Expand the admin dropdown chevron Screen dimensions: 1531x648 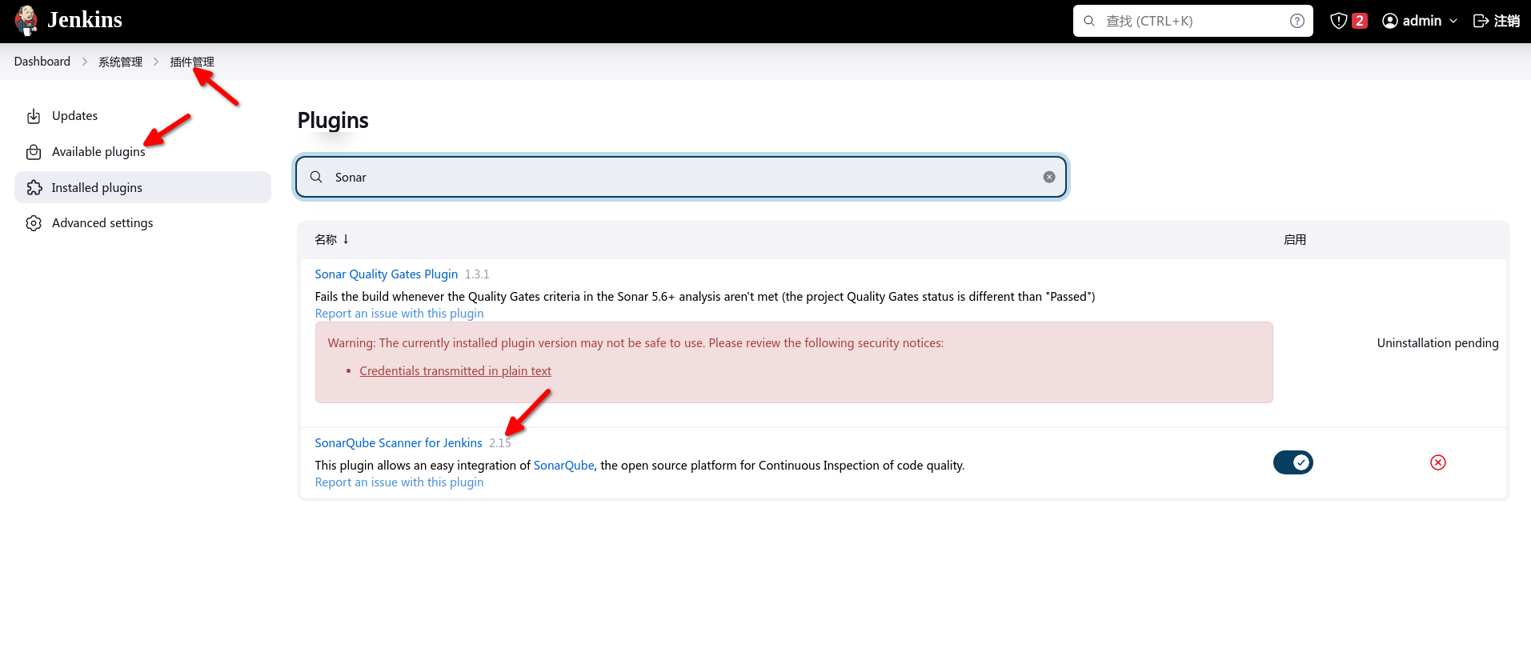1453,21
